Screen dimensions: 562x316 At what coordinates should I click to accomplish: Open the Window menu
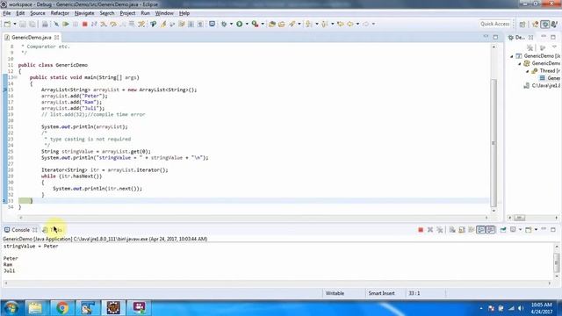click(164, 13)
